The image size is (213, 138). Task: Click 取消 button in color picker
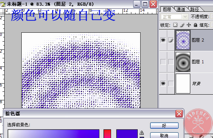click(x=164, y=135)
